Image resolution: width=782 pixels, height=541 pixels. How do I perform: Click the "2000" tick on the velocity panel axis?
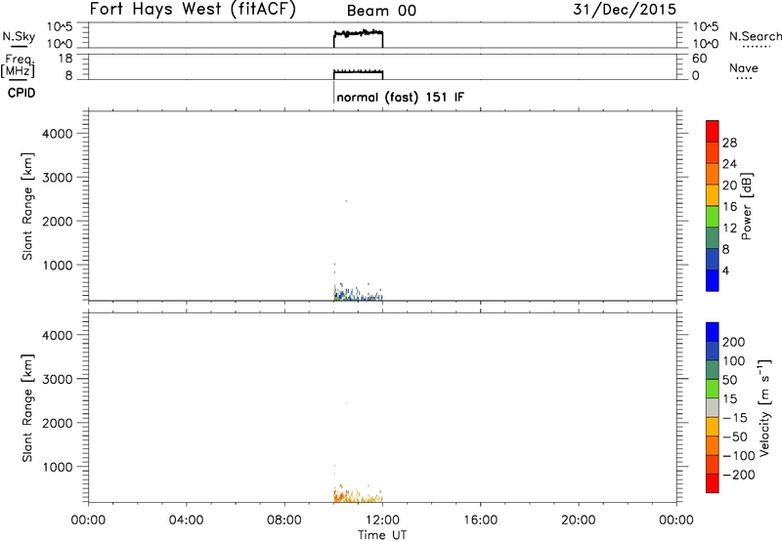tap(58, 423)
